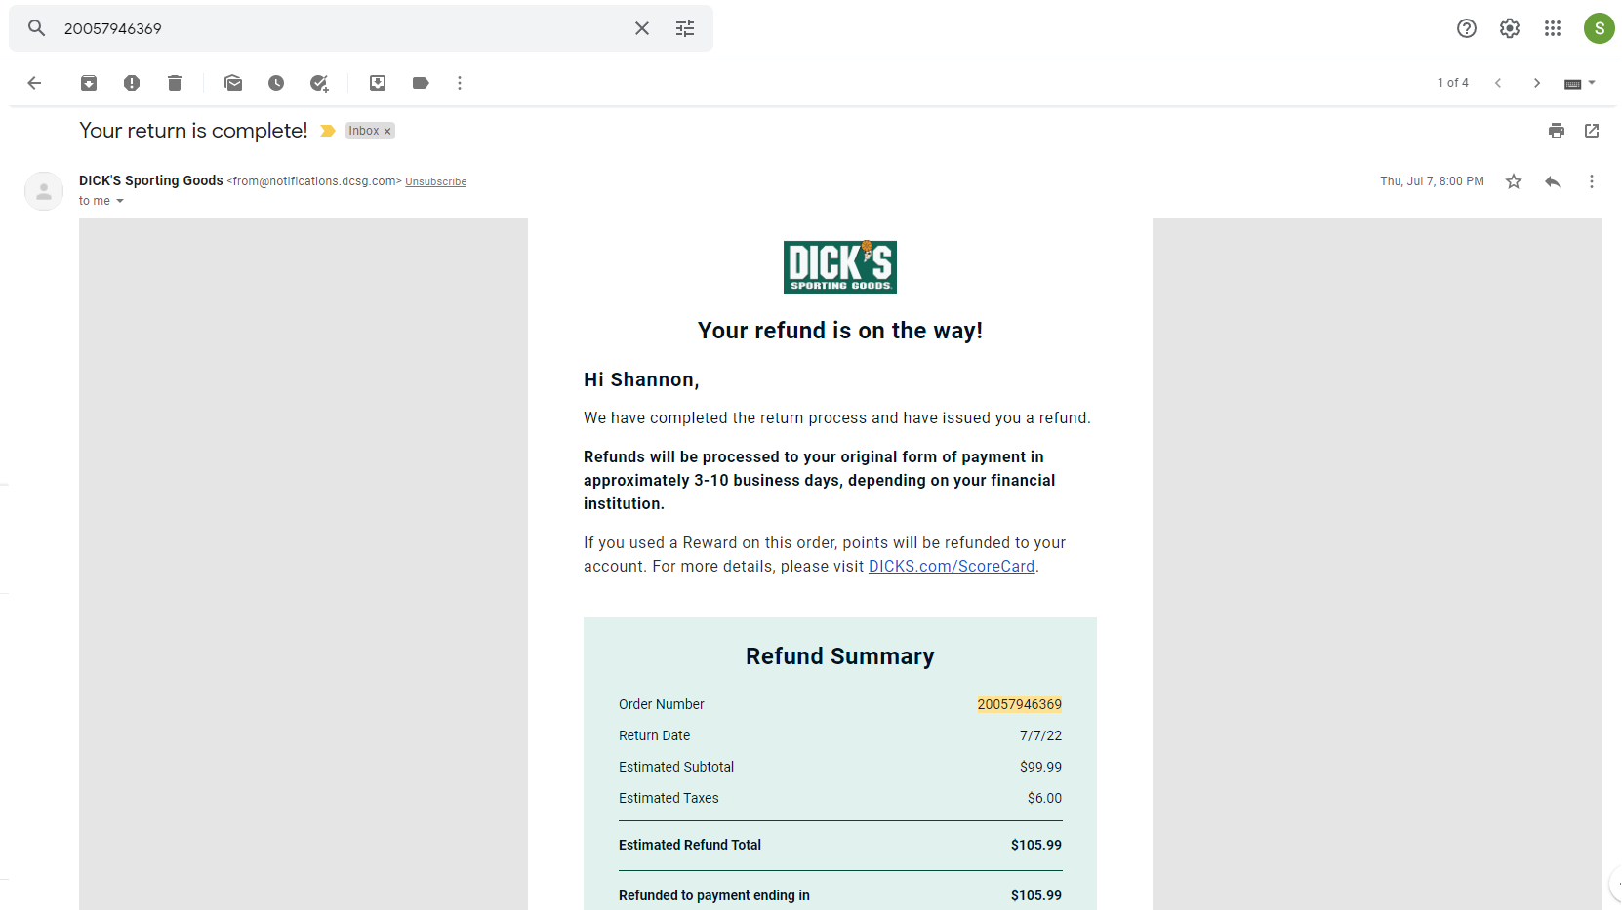
Task: Report this email as spam
Action: tap(132, 83)
